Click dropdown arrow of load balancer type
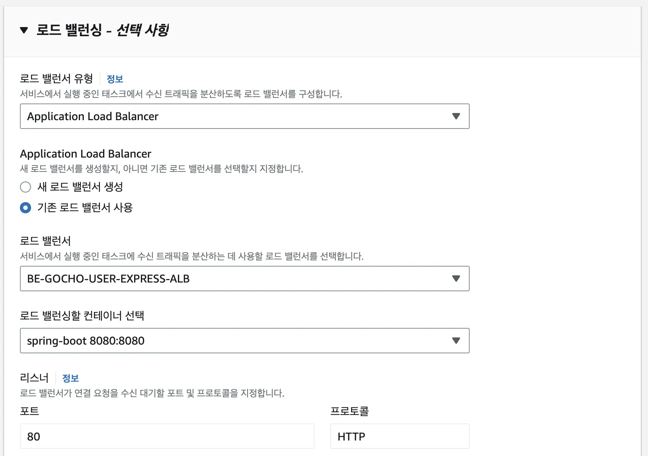Screen dimensions: 648x456 [456, 116]
